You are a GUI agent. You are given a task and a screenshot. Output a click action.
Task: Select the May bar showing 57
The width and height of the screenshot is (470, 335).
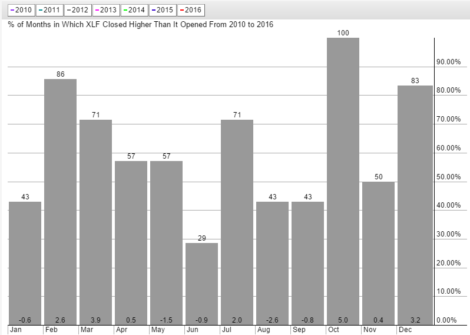tap(166, 243)
